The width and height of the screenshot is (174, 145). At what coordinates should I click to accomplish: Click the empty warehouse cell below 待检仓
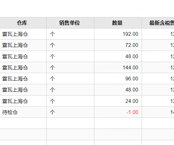[23, 123]
